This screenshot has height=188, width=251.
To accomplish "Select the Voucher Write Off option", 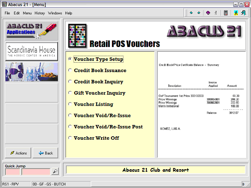I will pyautogui.click(x=94, y=138).
